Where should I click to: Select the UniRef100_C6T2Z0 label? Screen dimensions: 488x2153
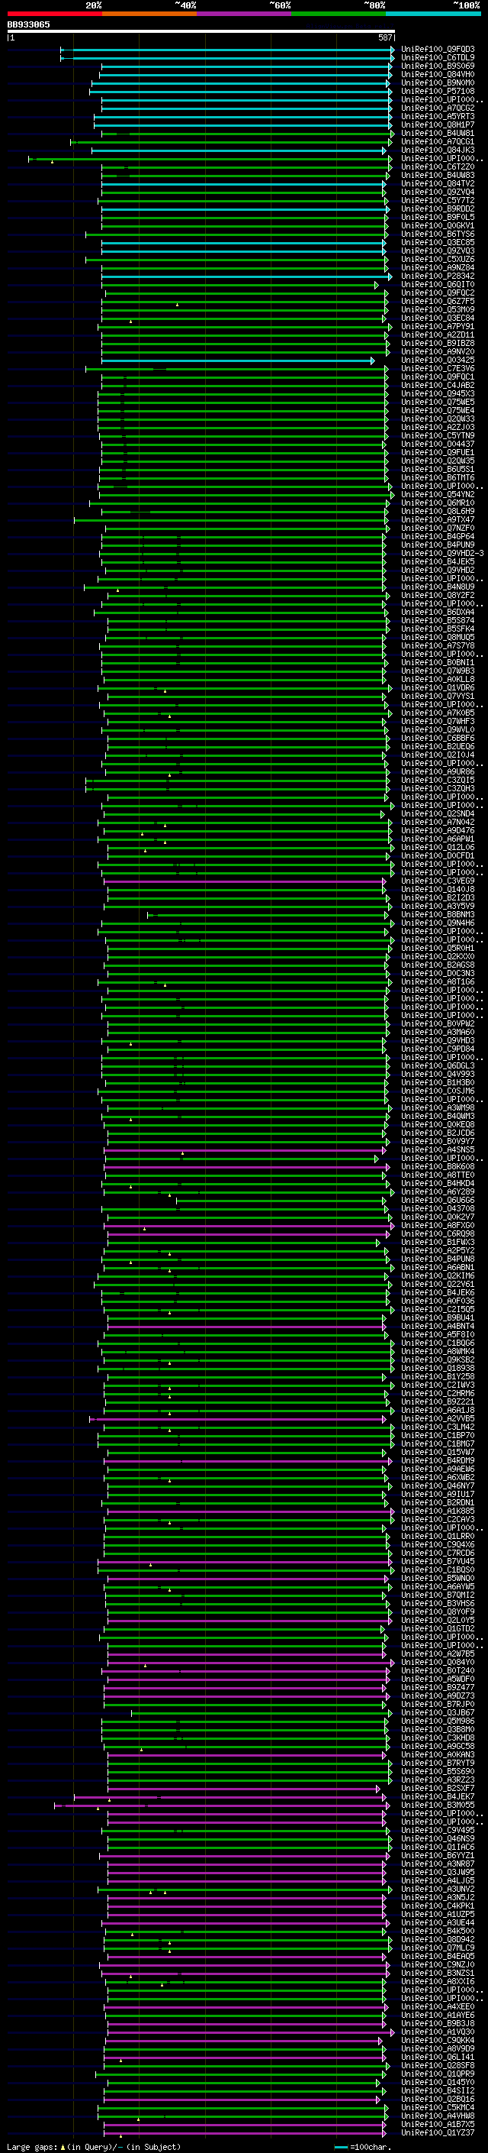[438, 167]
